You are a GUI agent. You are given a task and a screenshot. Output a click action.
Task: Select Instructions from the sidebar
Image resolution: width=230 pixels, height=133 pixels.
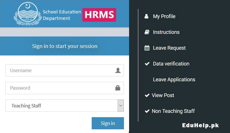pos(166,32)
